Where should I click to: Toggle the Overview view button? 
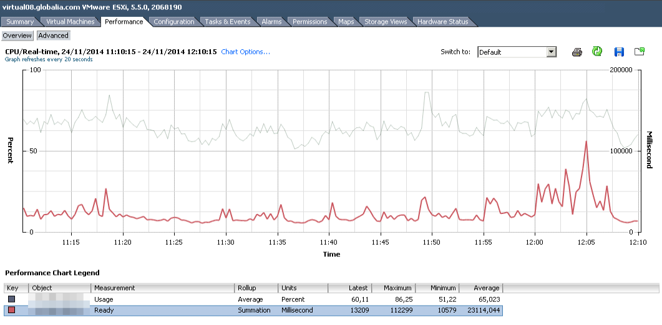(17, 36)
